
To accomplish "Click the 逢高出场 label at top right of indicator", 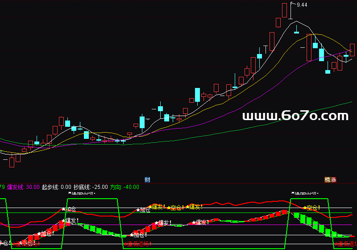I will (304, 193).
